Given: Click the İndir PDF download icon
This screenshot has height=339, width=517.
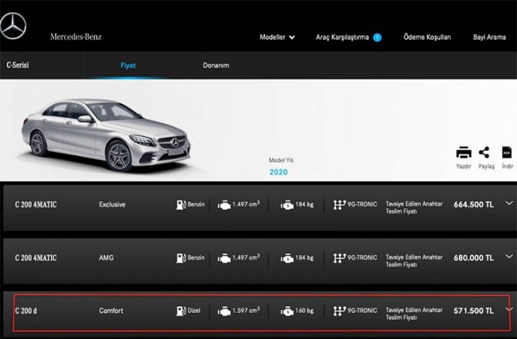Looking at the screenshot, I should pyautogui.click(x=506, y=152).
